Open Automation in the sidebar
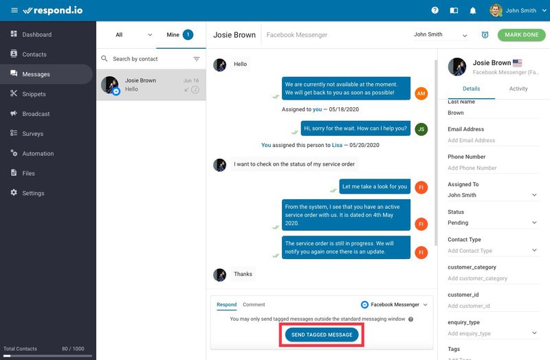 coord(46,153)
